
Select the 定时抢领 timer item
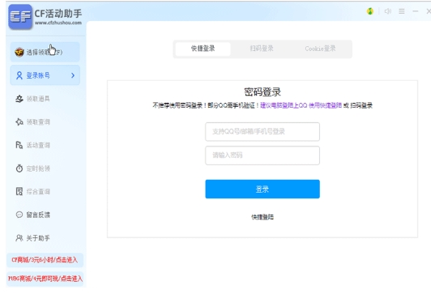pos(33,168)
